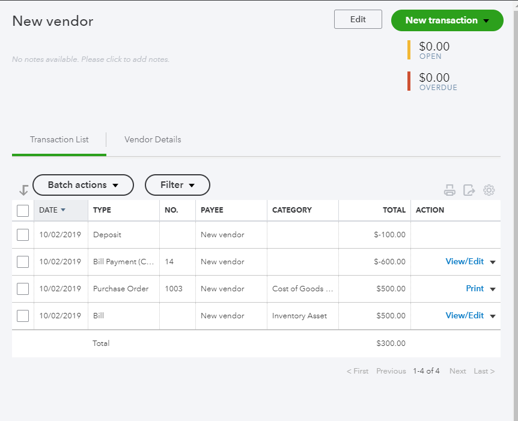The height and width of the screenshot is (421, 518).
Task: Click the notes area to add notes
Action: tap(91, 59)
